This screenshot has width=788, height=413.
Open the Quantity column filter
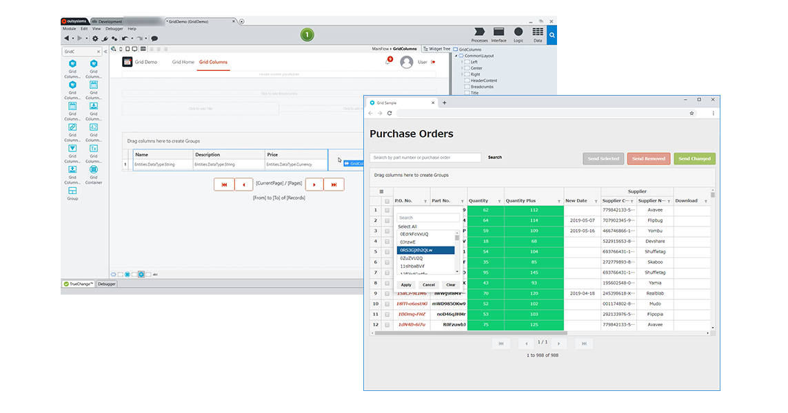coord(499,201)
